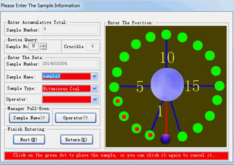Click the Next (N) button
The height and width of the screenshot is (165, 234).
(x=29, y=140)
